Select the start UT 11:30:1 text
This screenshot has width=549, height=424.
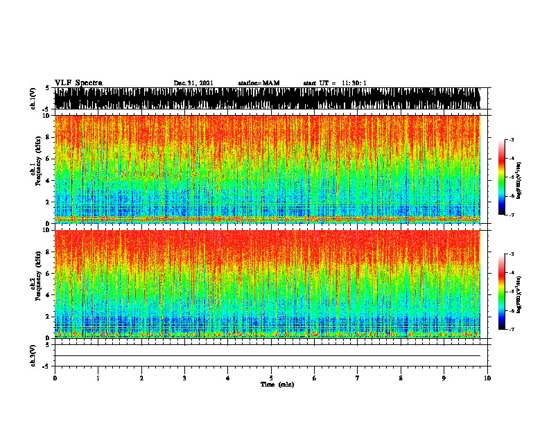(x=335, y=83)
